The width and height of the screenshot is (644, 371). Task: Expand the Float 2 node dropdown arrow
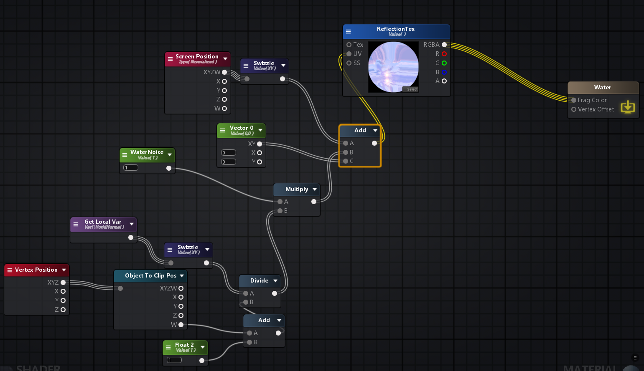[x=203, y=347]
